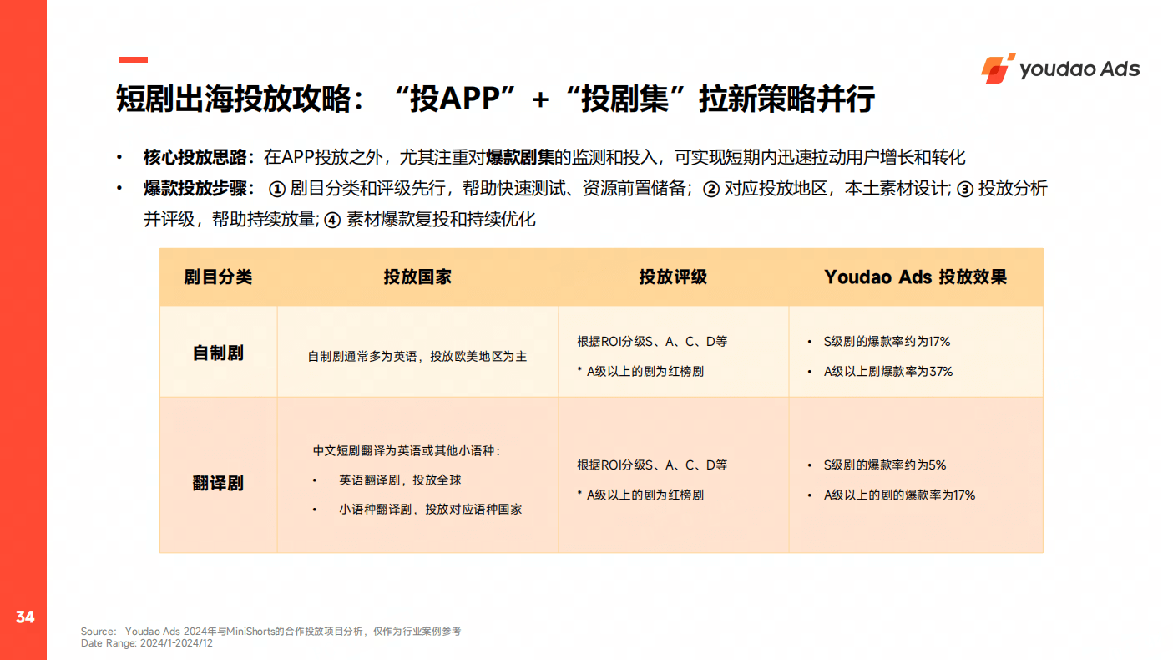The width and height of the screenshot is (1173, 660).
Task: Select the 自制剧 row label
Action: pyautogui.click(x=218, y=353)
